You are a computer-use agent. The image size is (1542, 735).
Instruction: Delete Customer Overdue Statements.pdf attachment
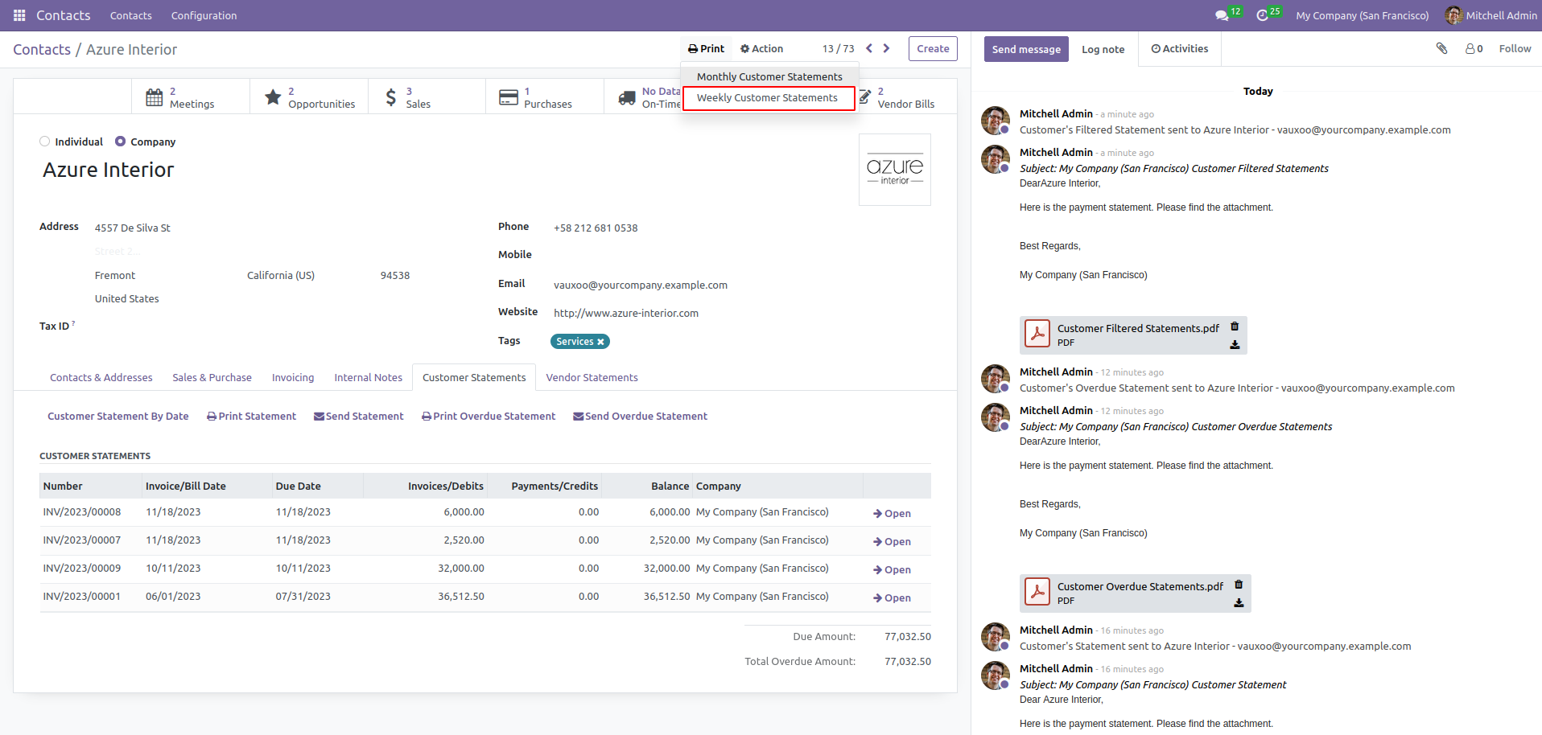(1239, 585)
